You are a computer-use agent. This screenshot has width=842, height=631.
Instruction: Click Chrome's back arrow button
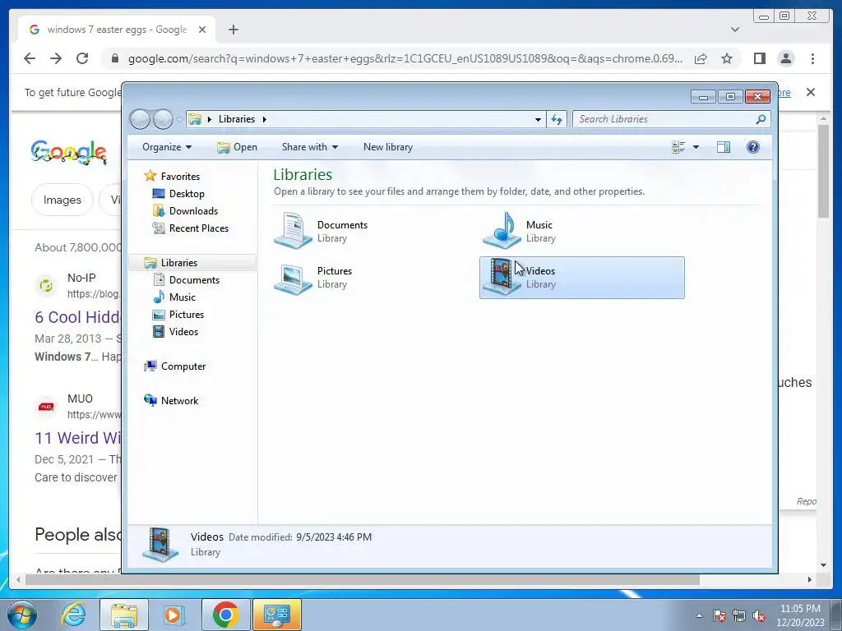[x=30, y=58]
